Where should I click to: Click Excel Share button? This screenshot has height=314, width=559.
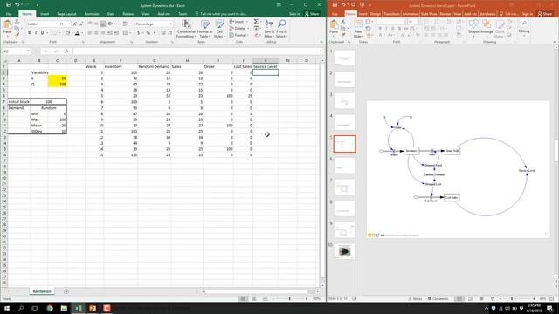pos(312,14)
